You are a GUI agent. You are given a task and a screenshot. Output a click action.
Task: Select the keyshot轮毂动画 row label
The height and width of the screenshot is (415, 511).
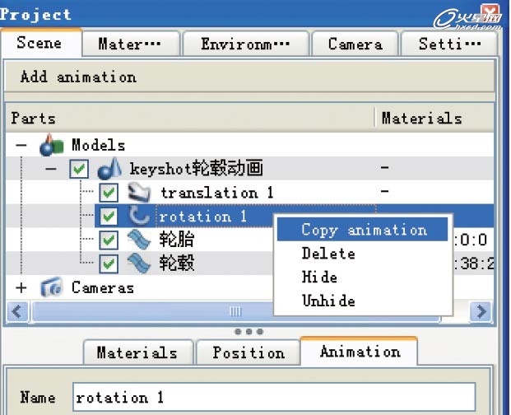[196, 169]
